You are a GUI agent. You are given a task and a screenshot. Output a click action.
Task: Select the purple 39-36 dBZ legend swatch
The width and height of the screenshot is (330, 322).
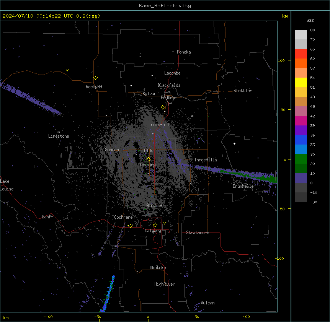301,130
